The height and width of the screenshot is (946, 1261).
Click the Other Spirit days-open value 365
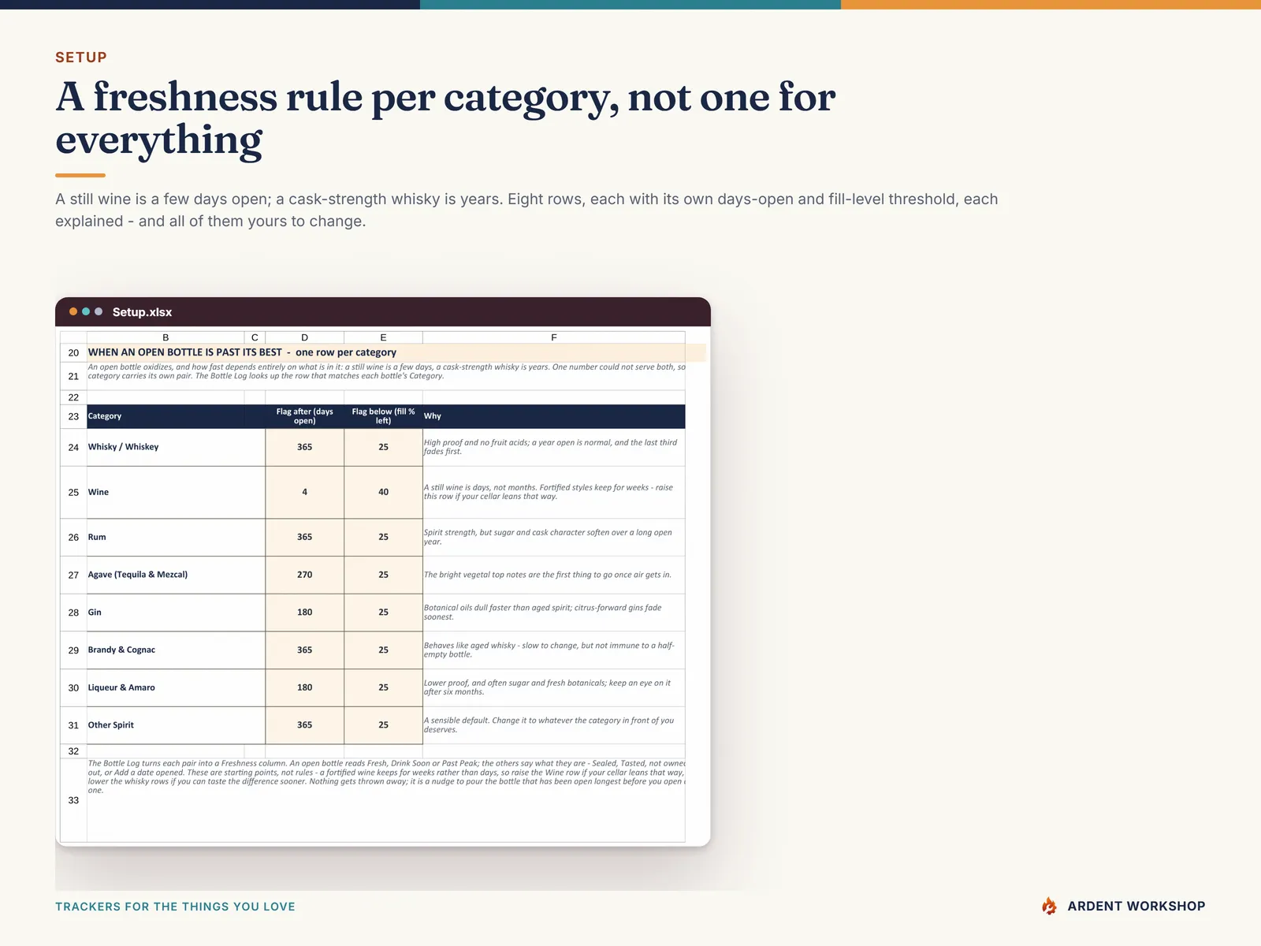point(304,725)
